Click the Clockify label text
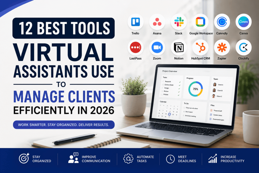259x173 pixels. point(244,58)
